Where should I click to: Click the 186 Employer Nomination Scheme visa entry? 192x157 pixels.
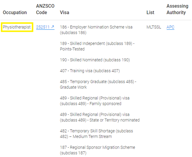click(96, 30)
